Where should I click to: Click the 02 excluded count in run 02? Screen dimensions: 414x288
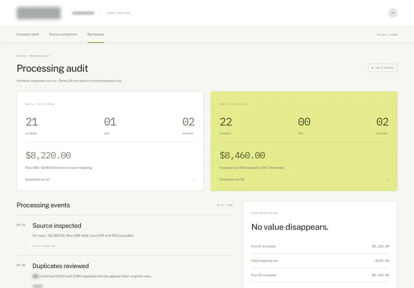pyautogui.click(x=383, y=122)
